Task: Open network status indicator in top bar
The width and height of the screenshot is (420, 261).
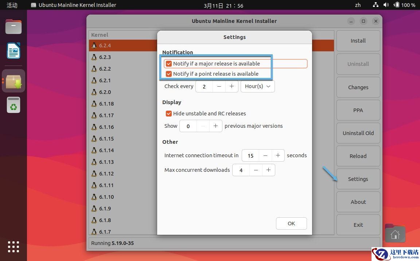Action: click(x=376, y=5)
